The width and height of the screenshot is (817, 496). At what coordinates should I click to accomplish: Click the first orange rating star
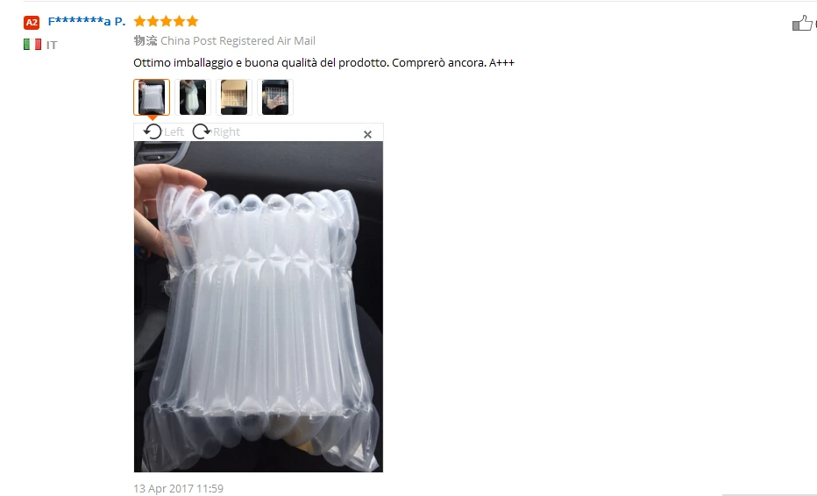[139, 21]
